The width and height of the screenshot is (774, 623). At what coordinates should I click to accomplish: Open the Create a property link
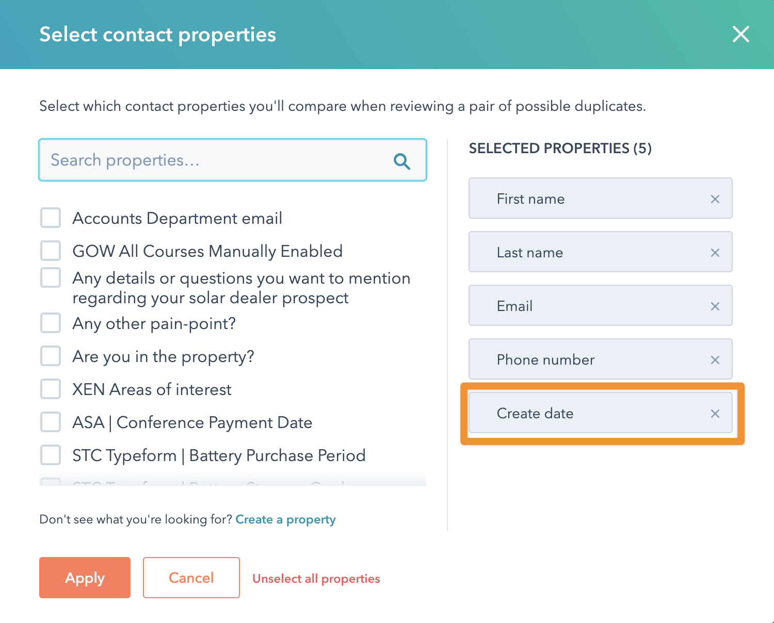285,519
